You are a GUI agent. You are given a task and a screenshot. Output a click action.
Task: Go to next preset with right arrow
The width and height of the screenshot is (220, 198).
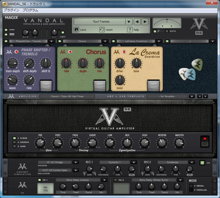[x=145, y=22]
